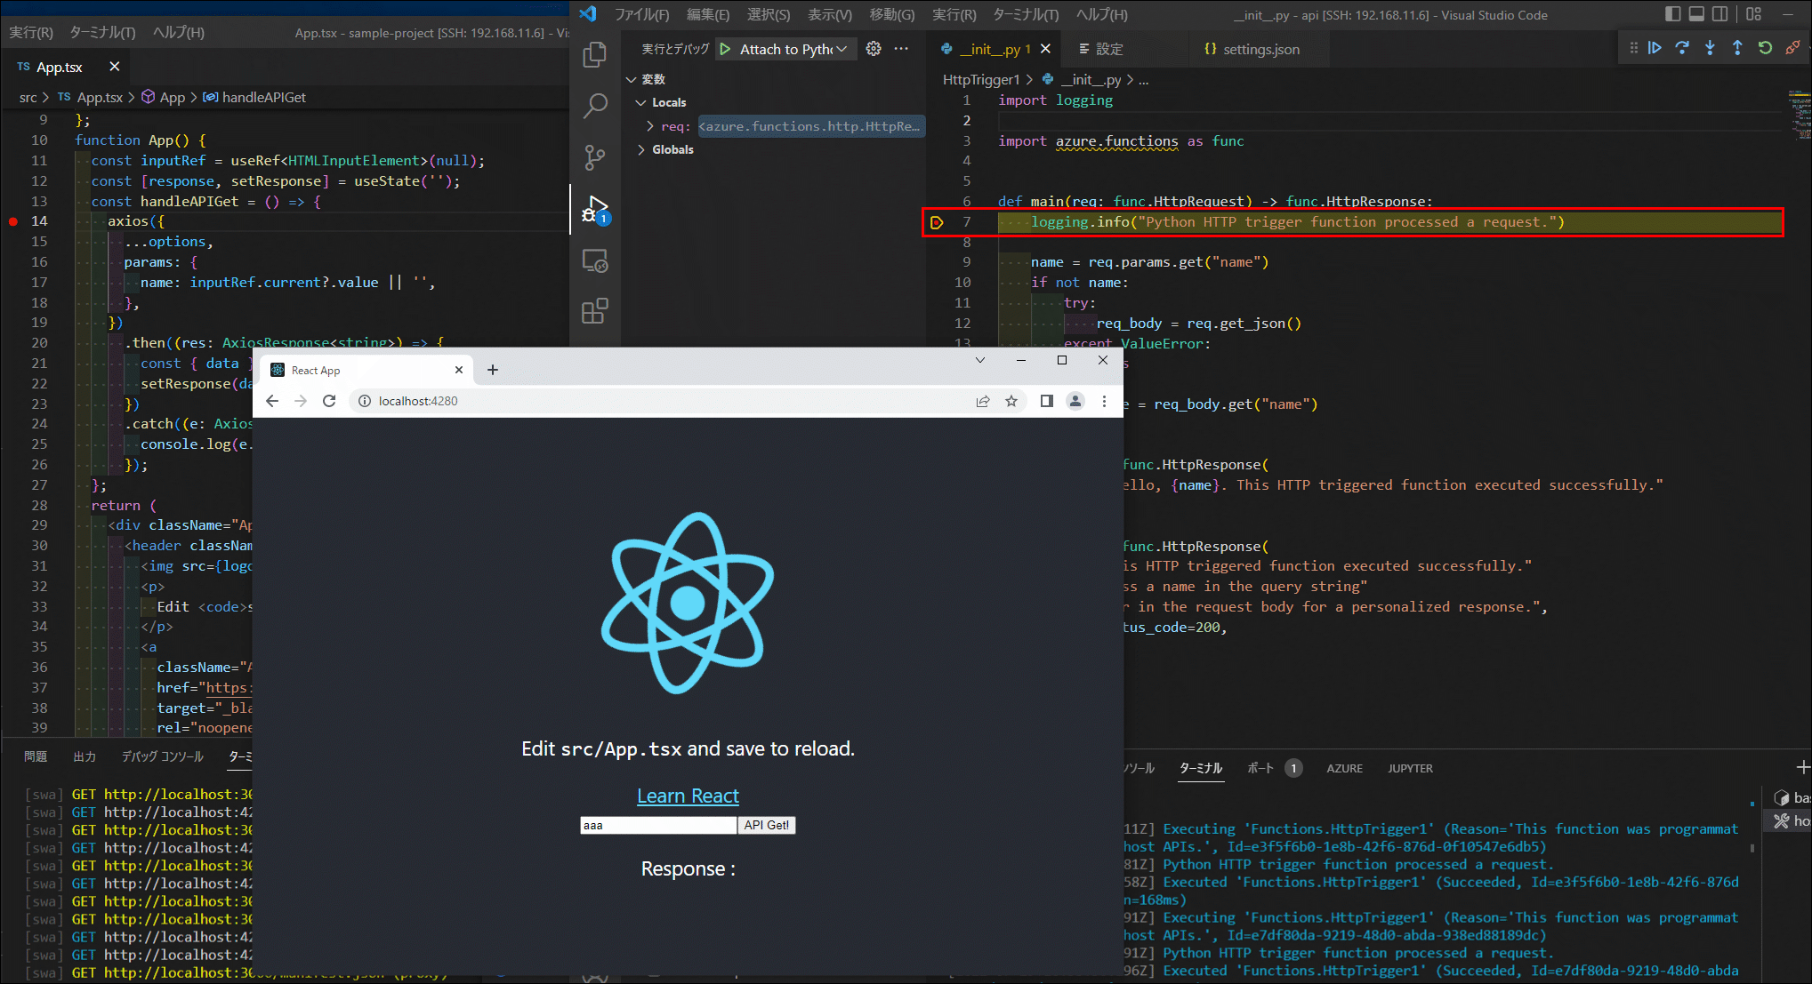The height and width of the screenshot is (984, 1812).
Task: Switch to the AZURE panel tab
Action: click(1344, 768)
